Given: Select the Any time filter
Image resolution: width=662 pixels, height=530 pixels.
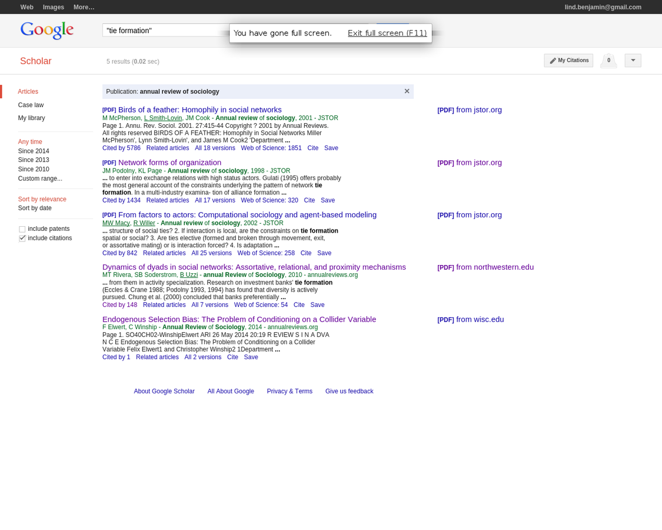Looking at the screenshot, I should (30, 141).
